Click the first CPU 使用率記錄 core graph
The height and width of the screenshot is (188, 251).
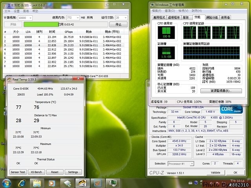point(190,33)
